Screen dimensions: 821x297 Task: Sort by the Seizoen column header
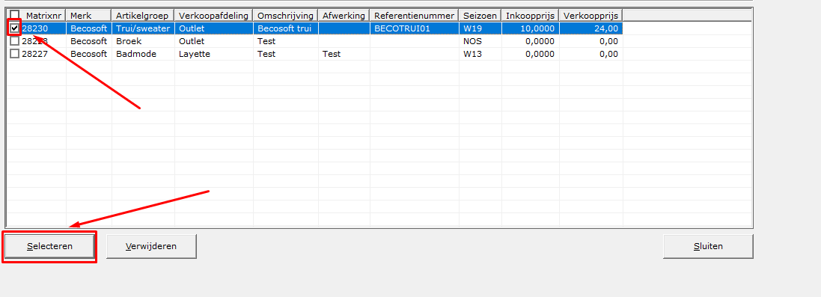pyautogui.click(x=480, y=16)
